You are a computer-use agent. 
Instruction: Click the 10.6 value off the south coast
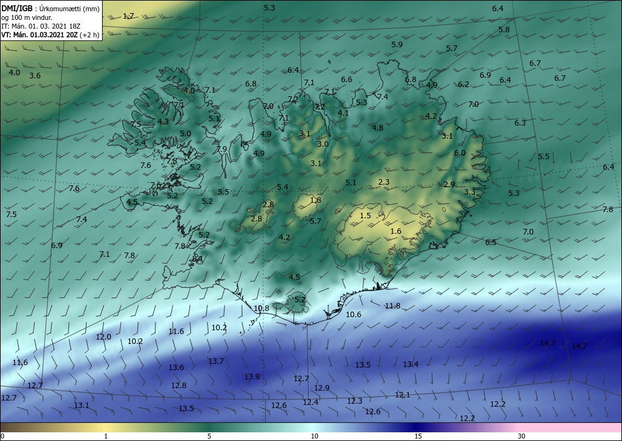[353, 315]
